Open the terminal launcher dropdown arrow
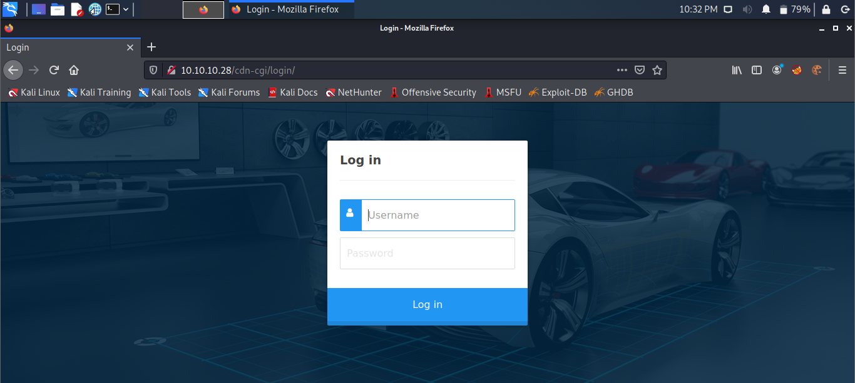Image resolution: width=855 pixels, height=383 pixels. pyautogui.click(x=126, y=9)
